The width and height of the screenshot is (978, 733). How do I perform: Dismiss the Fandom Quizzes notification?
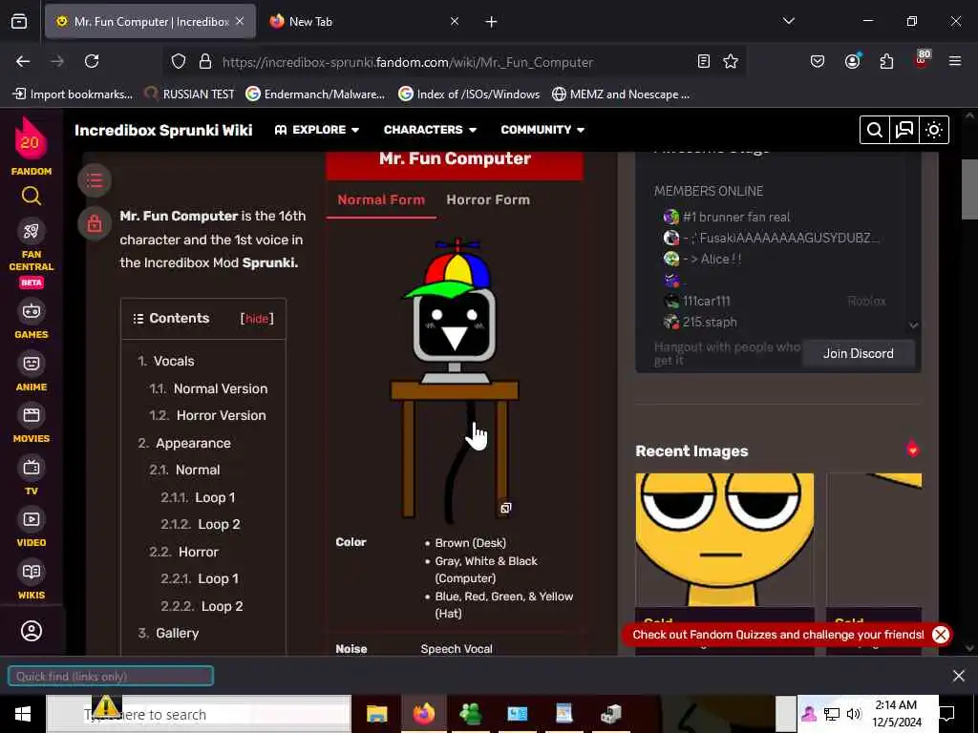(941, 635)
